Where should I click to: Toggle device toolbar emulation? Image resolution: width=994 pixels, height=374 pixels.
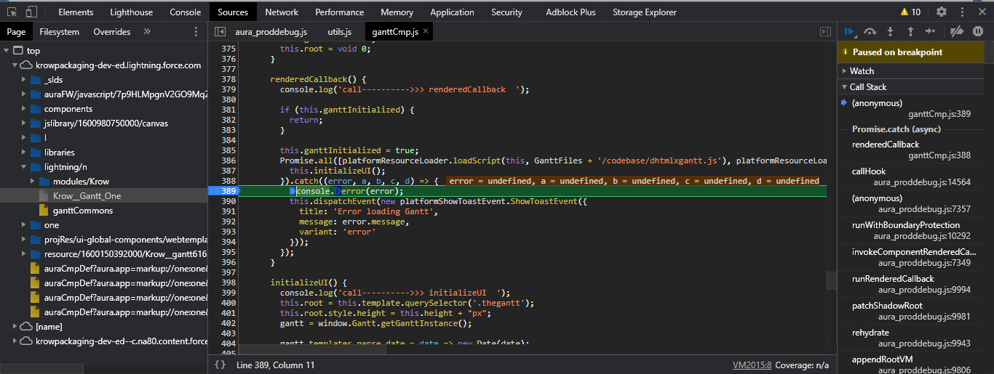point(31,12)
